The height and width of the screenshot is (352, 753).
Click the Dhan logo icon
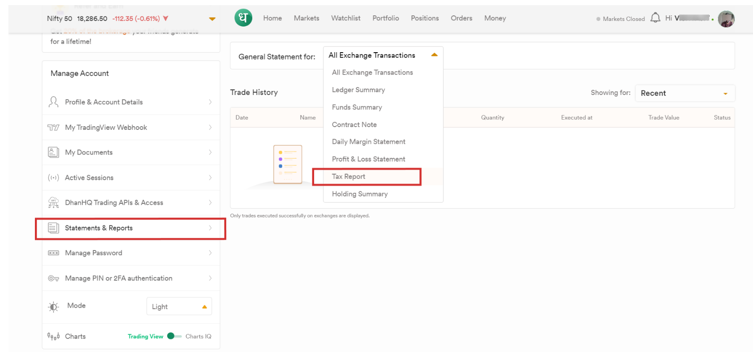(243, 18)
